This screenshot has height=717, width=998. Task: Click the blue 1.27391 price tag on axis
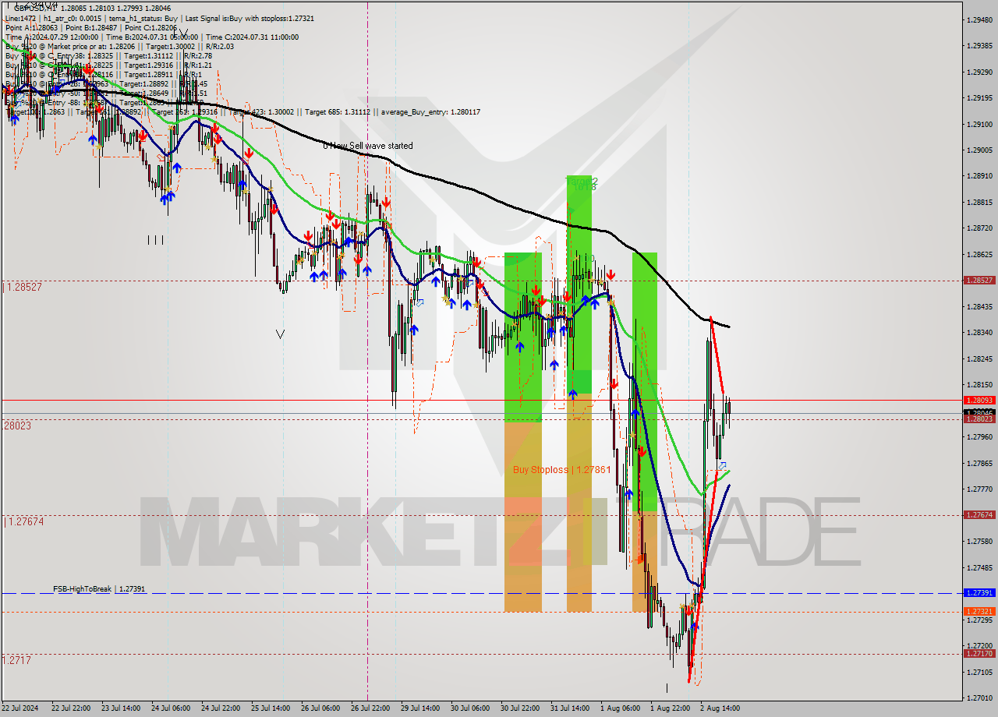[x=979, y=593]
